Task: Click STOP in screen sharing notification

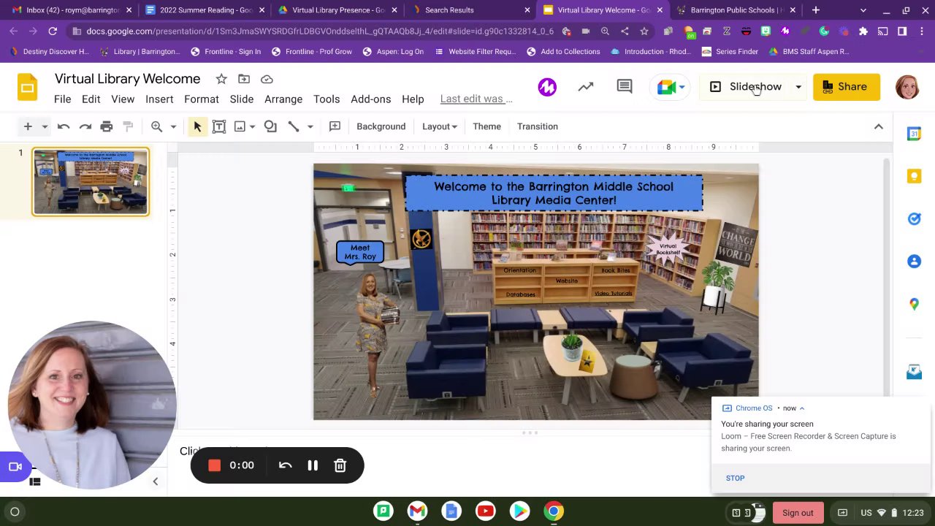Action: point(735,478)
